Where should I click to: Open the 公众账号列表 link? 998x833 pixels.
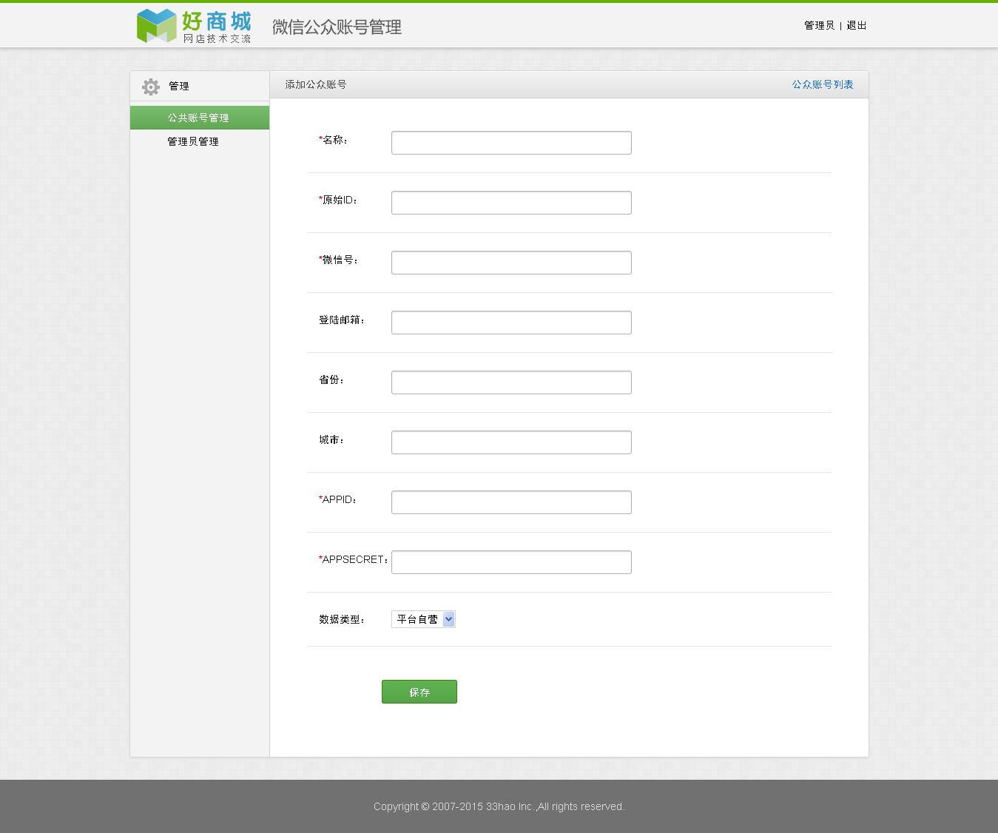pyautogui.click(x=823, y=84)
